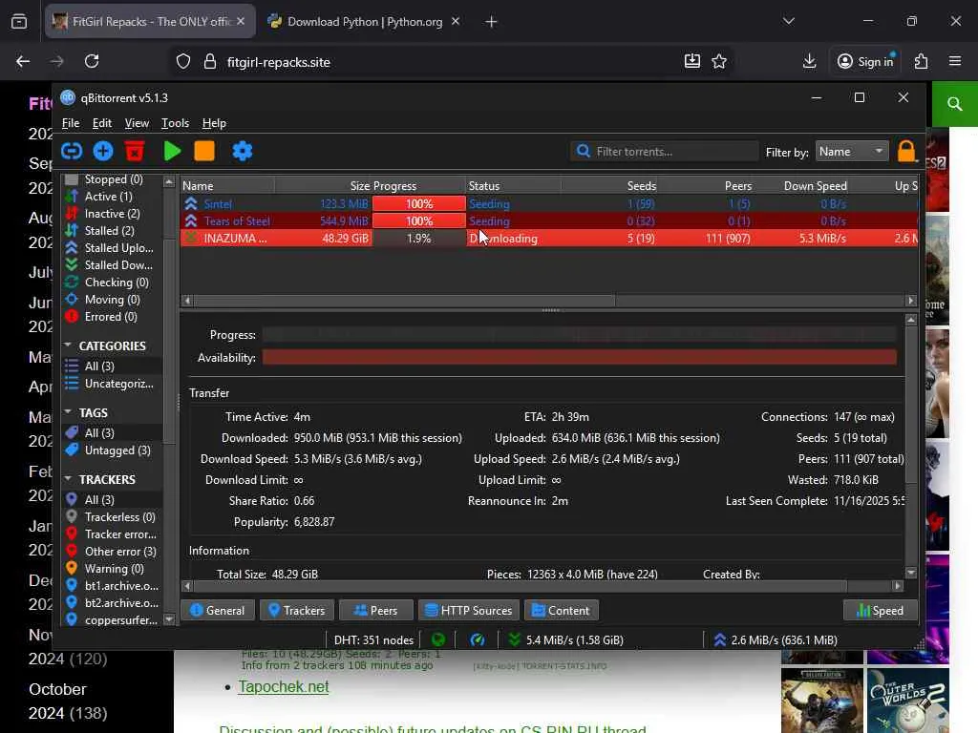Click the Firefox bookmark star icon
Viewport: 978px width, 733px height.
point(719,61)
